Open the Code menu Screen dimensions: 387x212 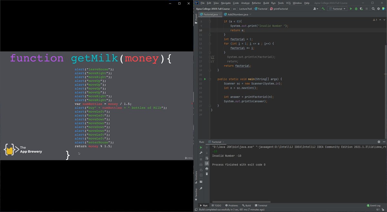tap(236, 3)
